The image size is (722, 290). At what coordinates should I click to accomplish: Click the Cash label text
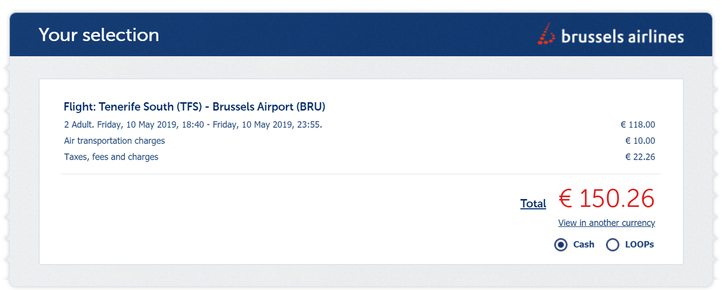[584, 244]
